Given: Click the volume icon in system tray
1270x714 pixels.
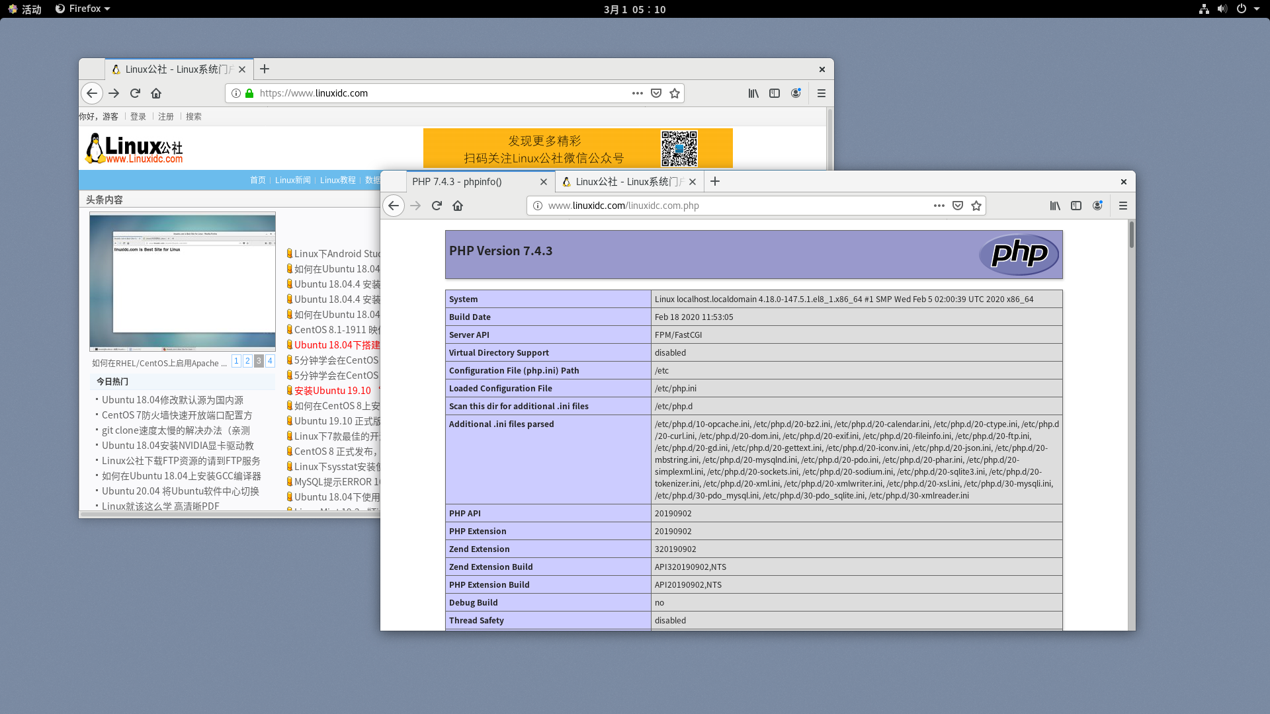Looking at the screenshot, I should (1221, 9).
